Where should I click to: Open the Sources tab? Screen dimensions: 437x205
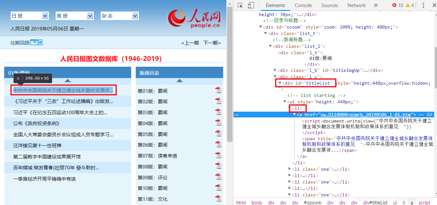[329, 5]
